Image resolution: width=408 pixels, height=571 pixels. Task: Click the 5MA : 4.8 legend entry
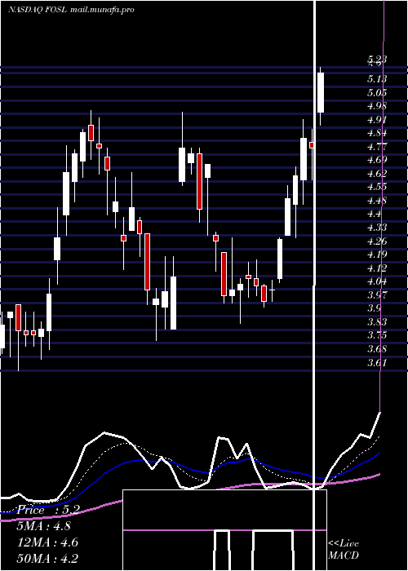pyautogui.click(x=44, y=526)
